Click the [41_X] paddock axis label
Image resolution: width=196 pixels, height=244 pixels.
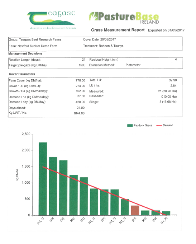coord(92,221)
